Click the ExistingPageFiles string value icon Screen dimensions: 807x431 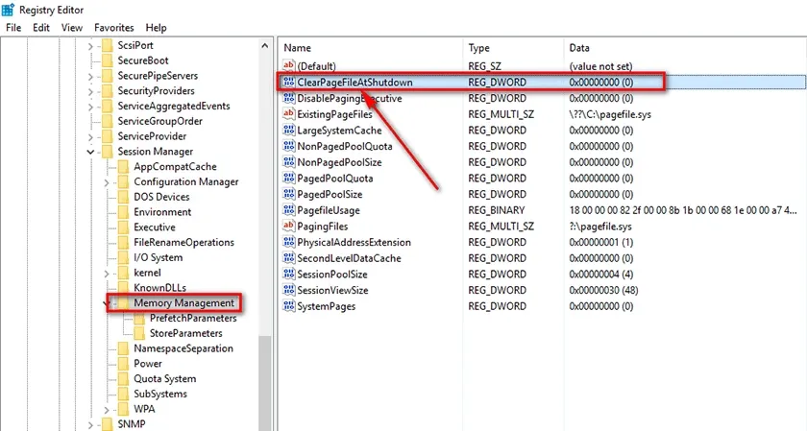(x=289, y=113)
